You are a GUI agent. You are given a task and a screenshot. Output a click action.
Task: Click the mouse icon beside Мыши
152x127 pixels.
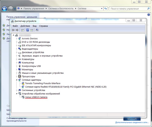click(x=20, y=73)
